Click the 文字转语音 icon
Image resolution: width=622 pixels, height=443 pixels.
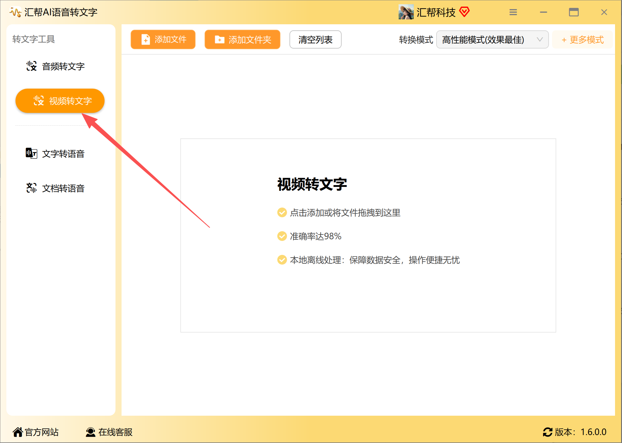point(32,153)
